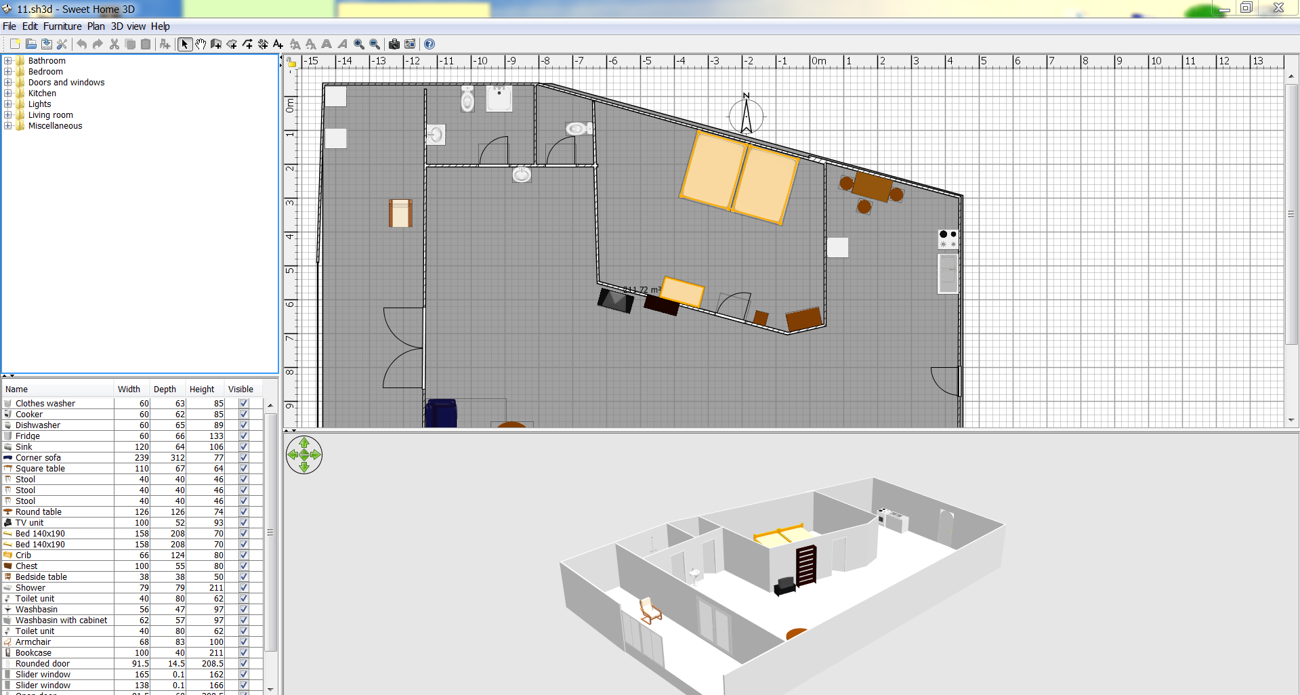The image size is (1300, 695).
Task: Select the Create dimensions tool
Action: point(263,44)
